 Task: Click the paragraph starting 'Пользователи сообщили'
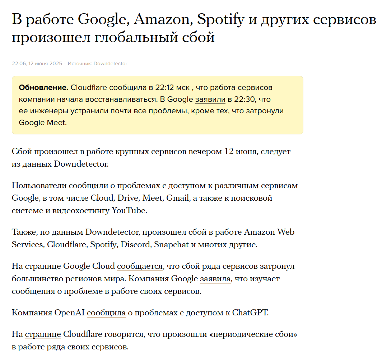coord(155,198)
